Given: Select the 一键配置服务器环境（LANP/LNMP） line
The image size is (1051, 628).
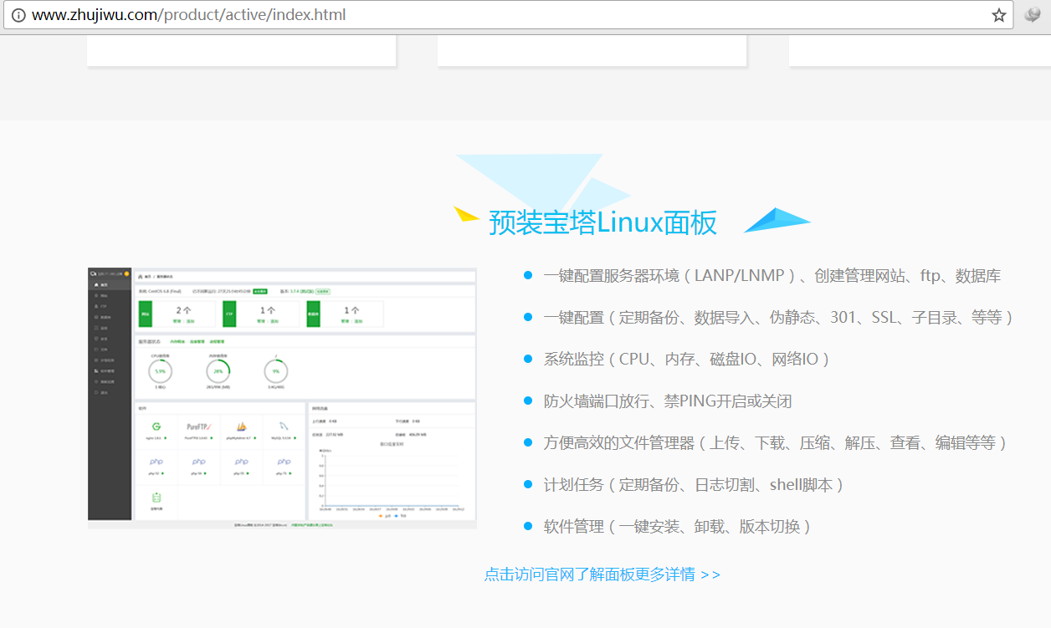Looking at the screenshot, I should point(772,276).
